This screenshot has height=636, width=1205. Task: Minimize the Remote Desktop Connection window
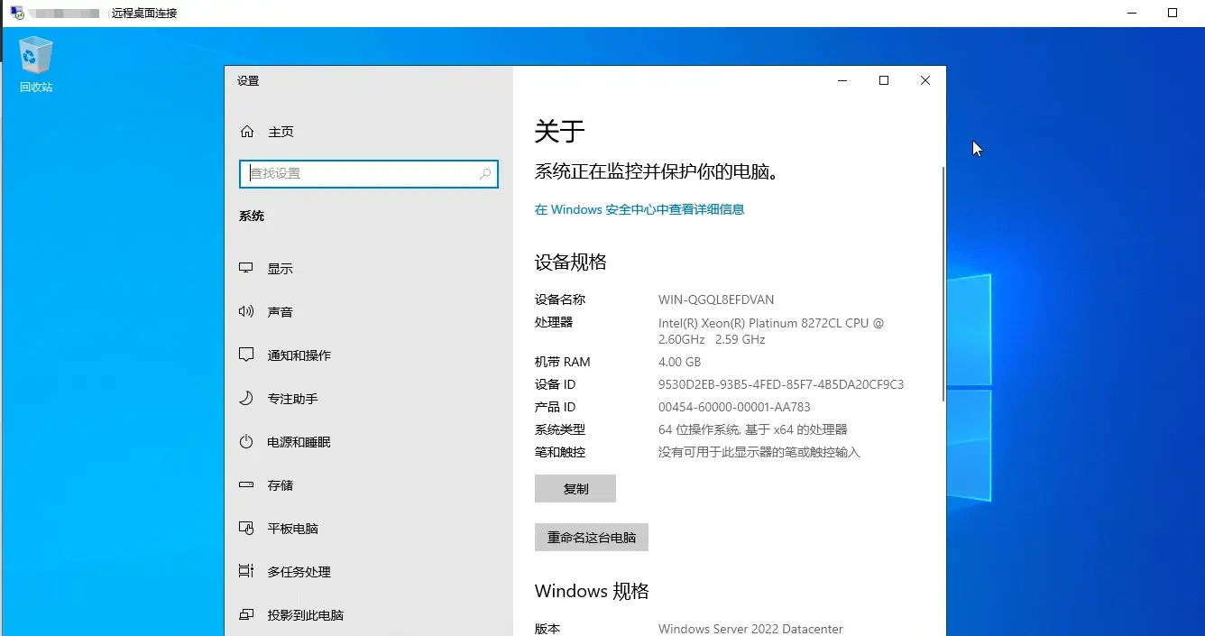[x=1132, y=13]
